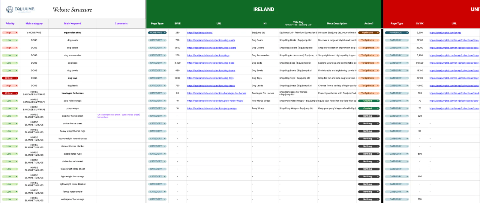Select the H1 column header
Image resolution: width=480 pixels, height=203 pixels.
265,23
